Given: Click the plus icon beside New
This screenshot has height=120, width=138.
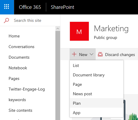Looking at the screenshot, I should click(74, 54).
